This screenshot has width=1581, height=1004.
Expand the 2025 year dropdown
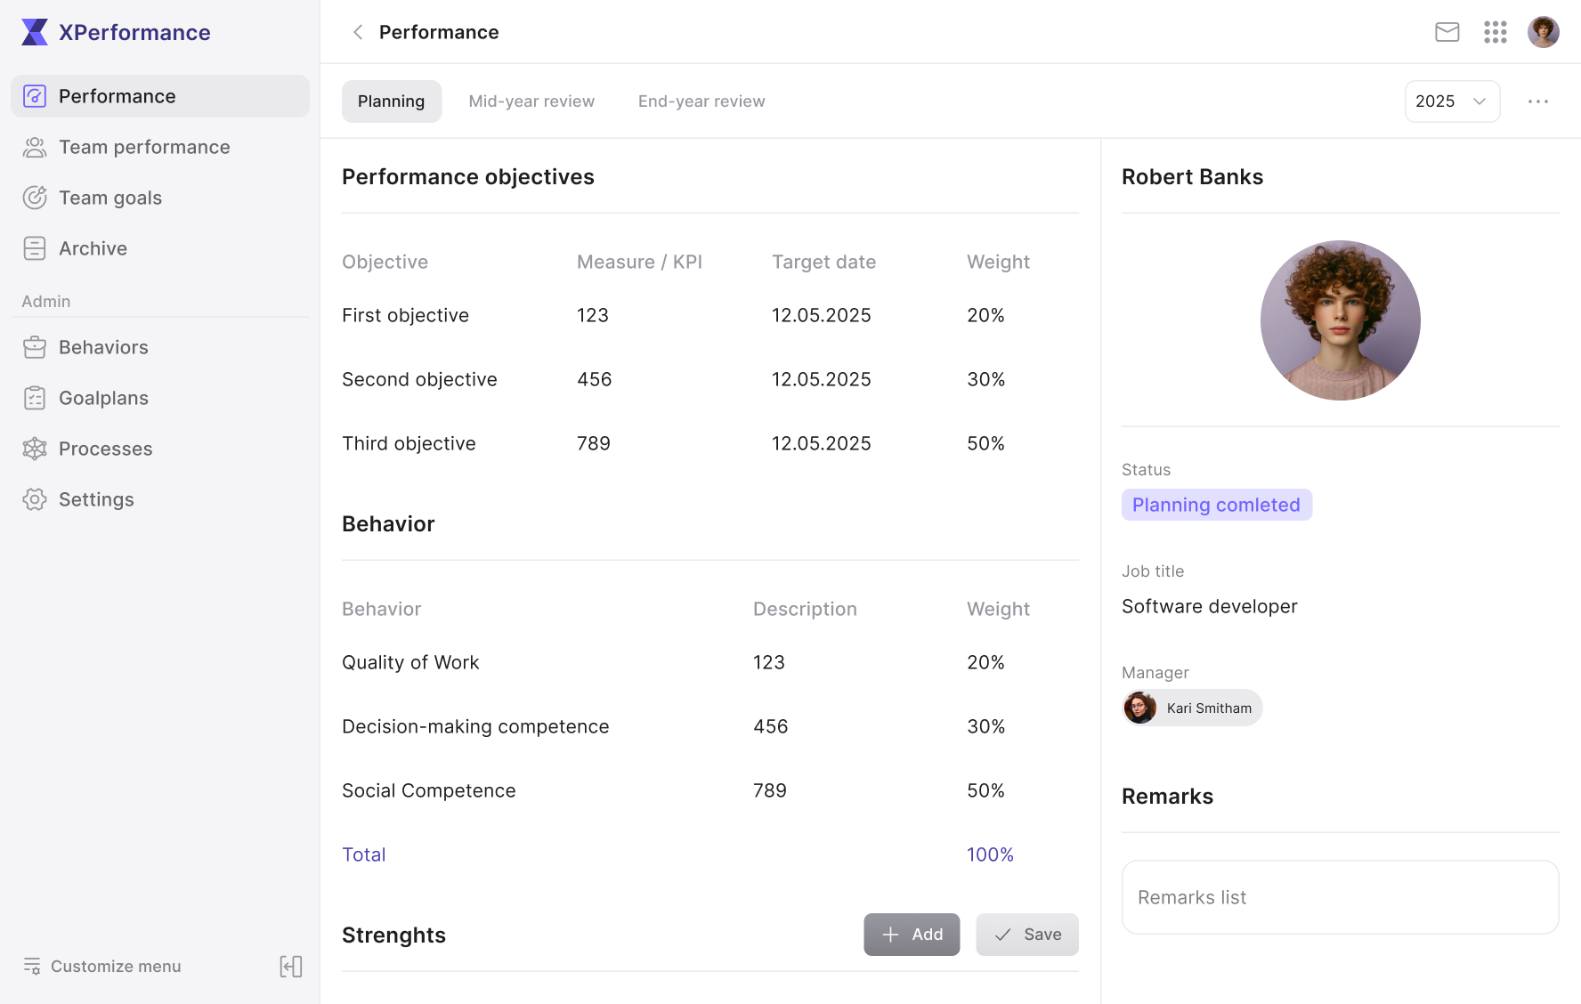pyautogui.click(x=1452, y=101)
